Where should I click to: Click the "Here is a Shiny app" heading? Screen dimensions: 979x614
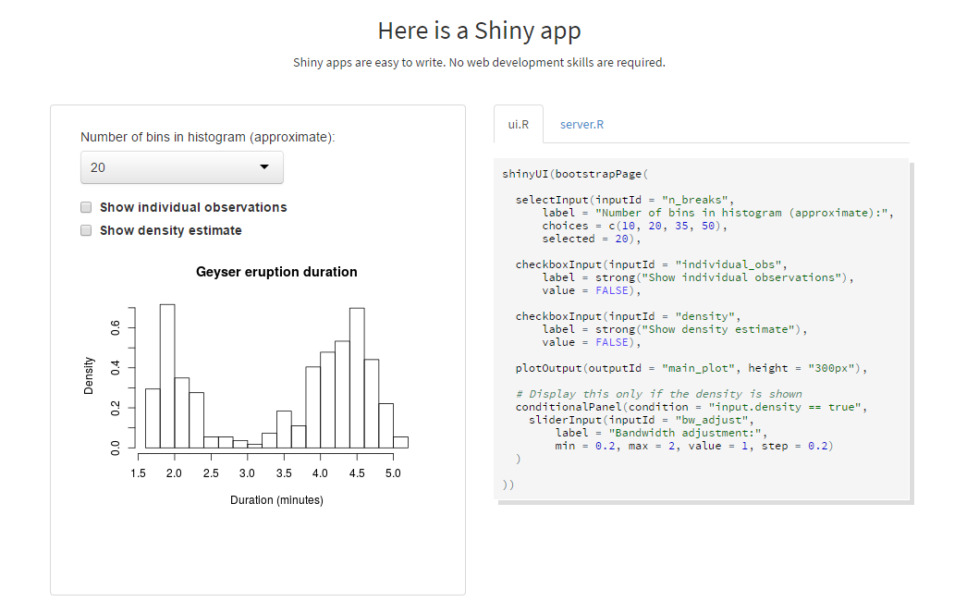[480, 31]
